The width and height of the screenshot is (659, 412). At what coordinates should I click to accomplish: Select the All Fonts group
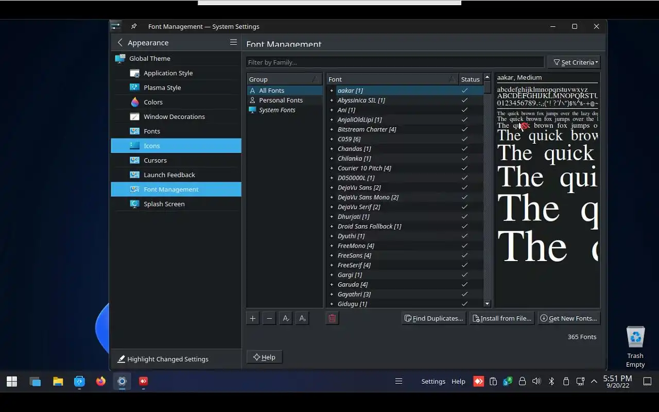point(285,91)
